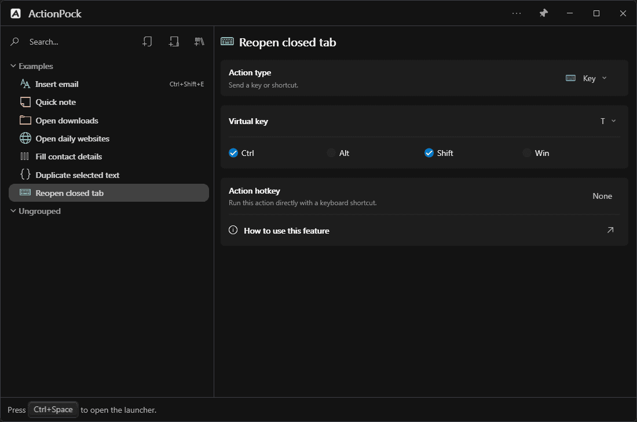Open the Action type Key dropdown
The height and width of the screenshot is (422, 637).
(587, 78)
